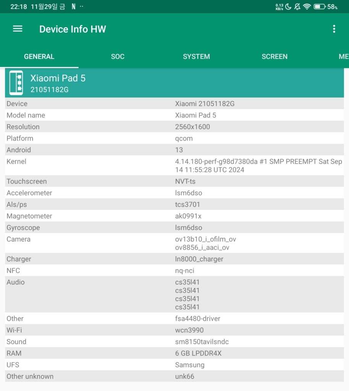Select the tcs3701 value
This screenshot has width=349, height=391.
(187, 205)
